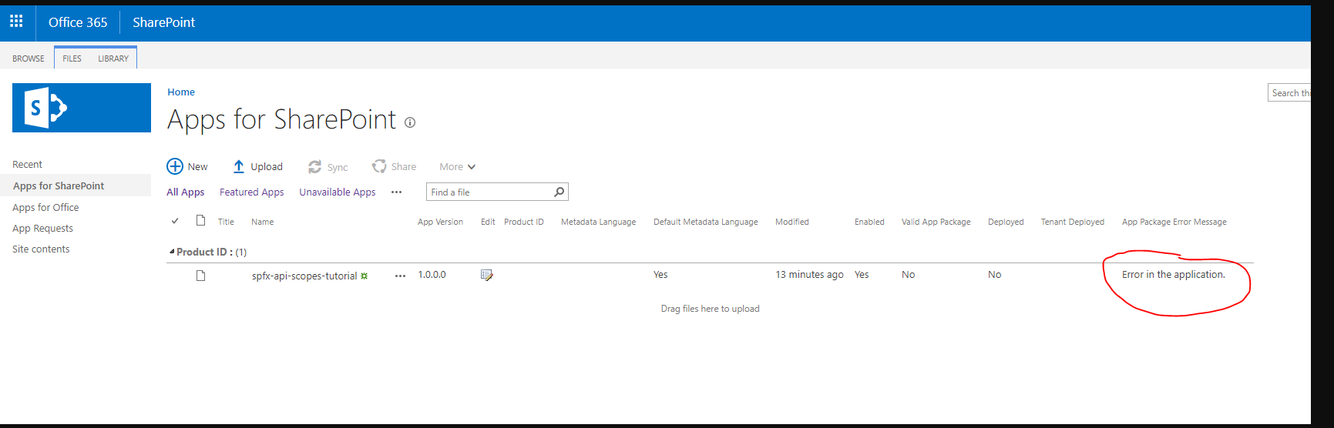Click the New plus icon
The image size is (1334, 428).
(x=175, y=166)
